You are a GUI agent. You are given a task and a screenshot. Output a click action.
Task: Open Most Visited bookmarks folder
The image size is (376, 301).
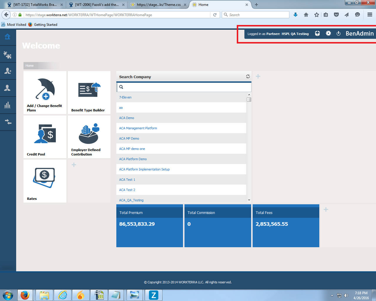[14, 25]
